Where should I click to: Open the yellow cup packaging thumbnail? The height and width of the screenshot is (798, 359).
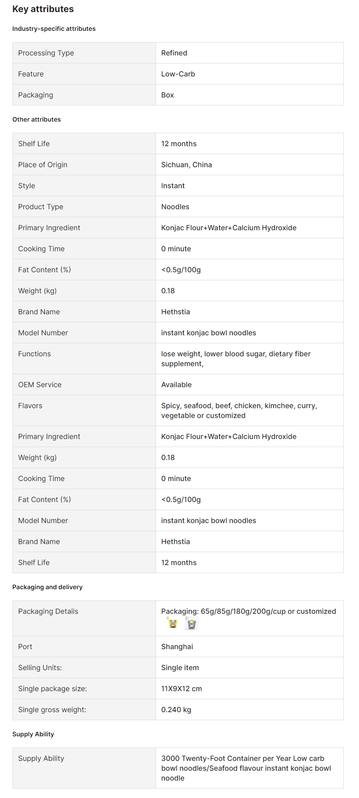(x=173, y=623)
